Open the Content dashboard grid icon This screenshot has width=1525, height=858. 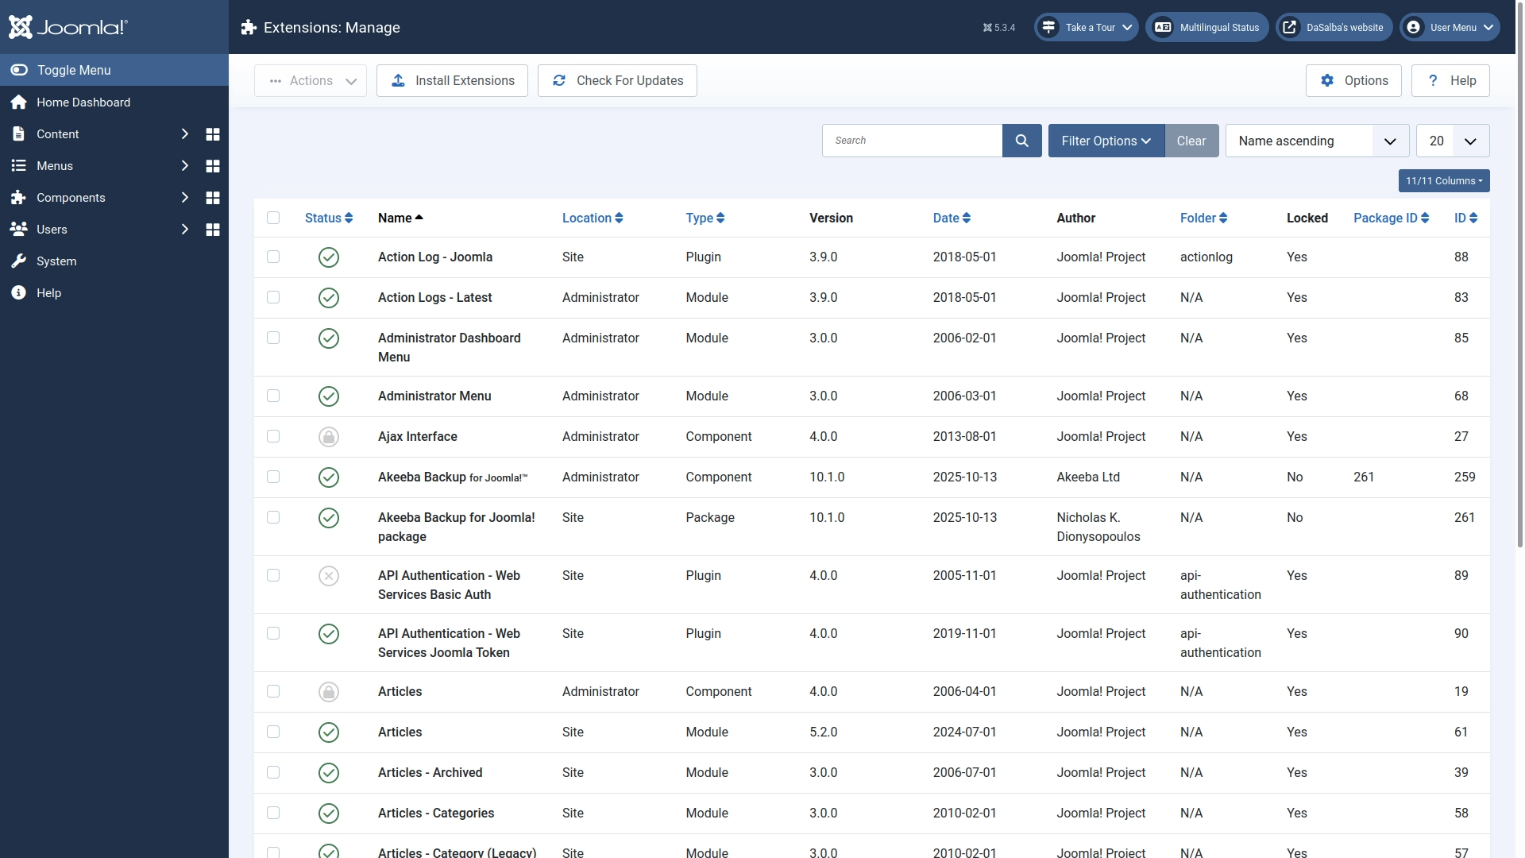212,134
